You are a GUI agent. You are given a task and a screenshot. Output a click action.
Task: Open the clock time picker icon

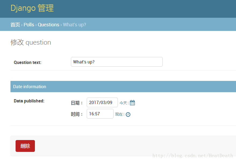[128, 115]
